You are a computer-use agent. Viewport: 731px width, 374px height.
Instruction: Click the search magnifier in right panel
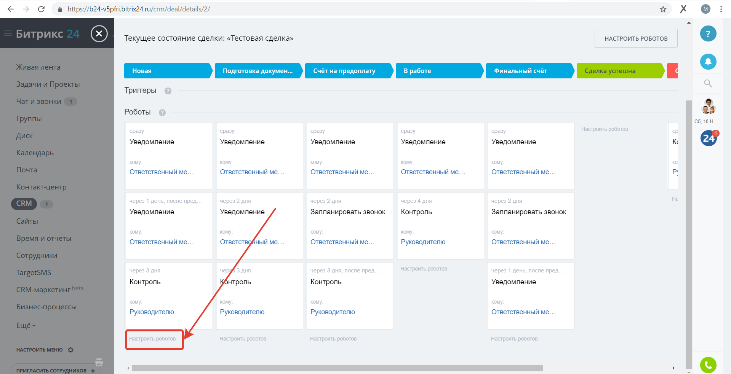[x=708, y=83]
